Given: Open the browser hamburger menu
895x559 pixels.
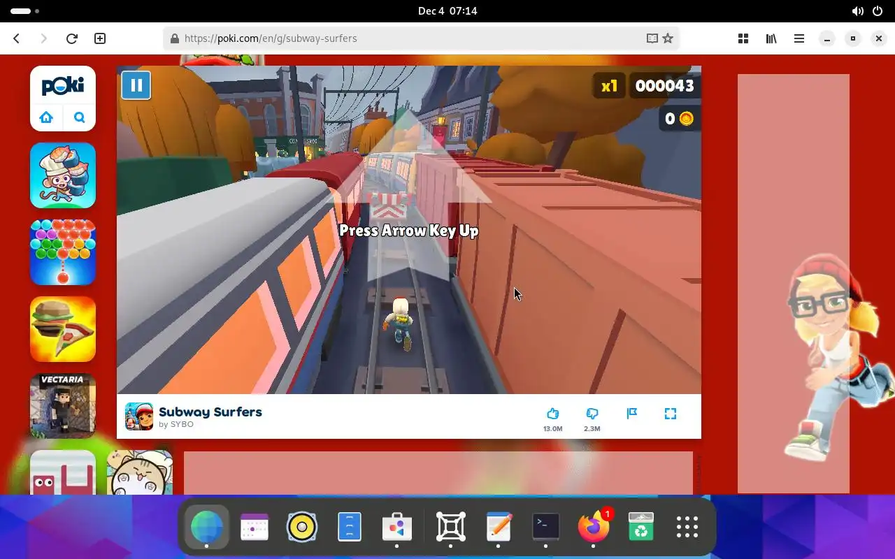Looking at the screenshot, I should (799, 38).
